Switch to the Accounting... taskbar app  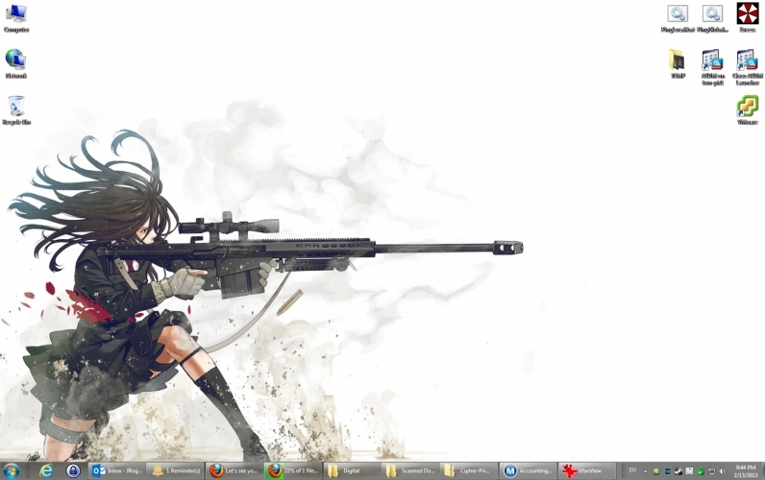click(528, 470)
